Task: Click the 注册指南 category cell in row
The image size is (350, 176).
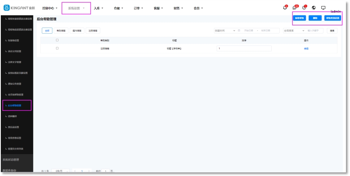Action: (105, 49)
